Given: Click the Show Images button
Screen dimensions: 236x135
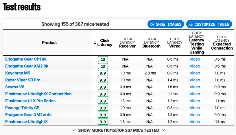Looking at the screenshot, I should click(165, 24).
